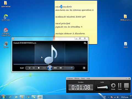Click 'analizando windows 2000 sp4' note line
132x99 pixels.
pos(70,17)
